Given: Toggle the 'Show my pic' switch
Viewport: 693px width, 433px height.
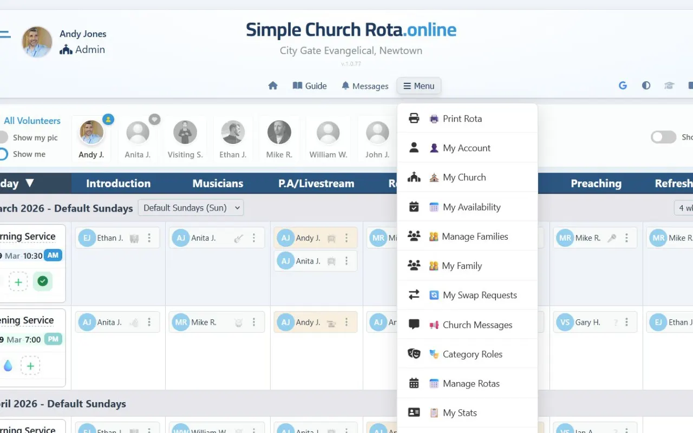Looking at the screenshot, I should tap(3, 137).
